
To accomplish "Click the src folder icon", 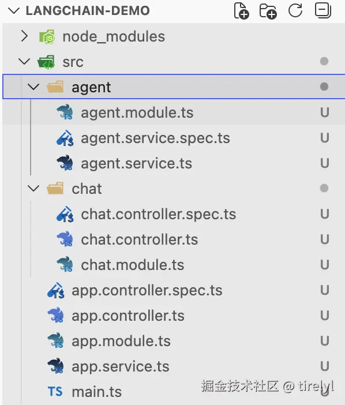I will 46,62.
